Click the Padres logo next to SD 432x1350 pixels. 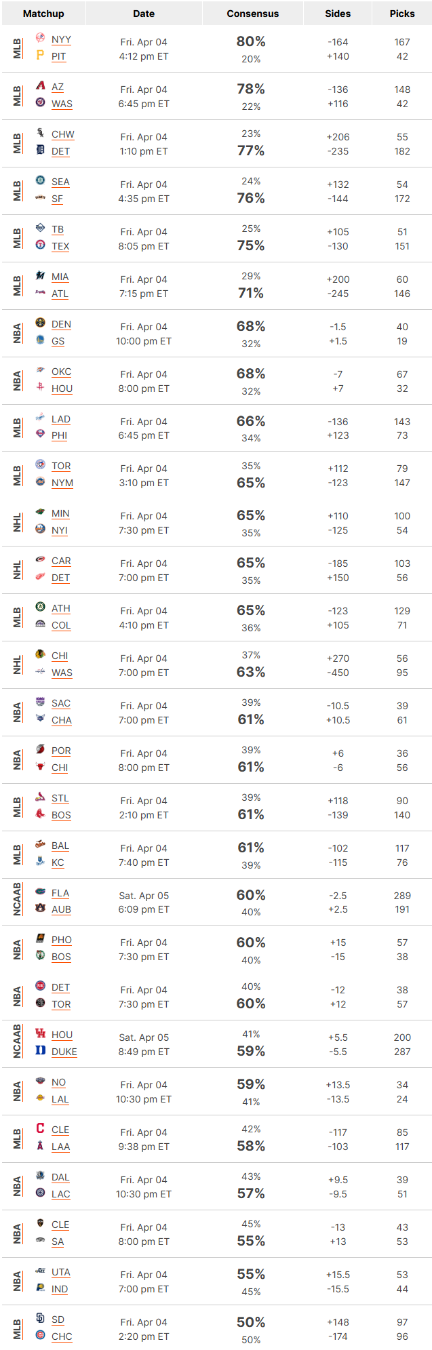click(x=40, y=1318)
